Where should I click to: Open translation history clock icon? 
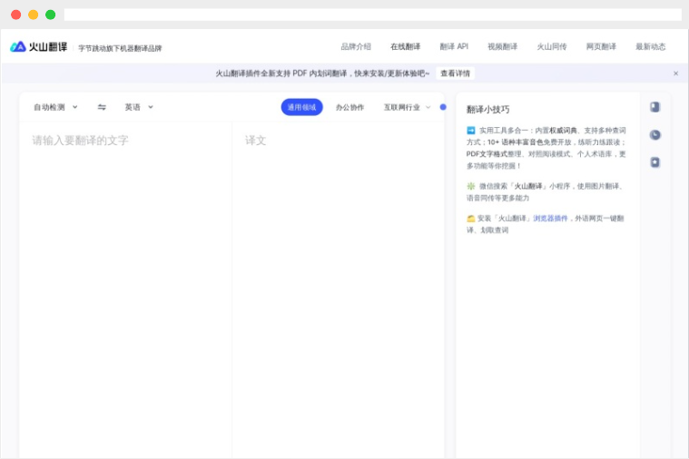[x=655, y=135]
